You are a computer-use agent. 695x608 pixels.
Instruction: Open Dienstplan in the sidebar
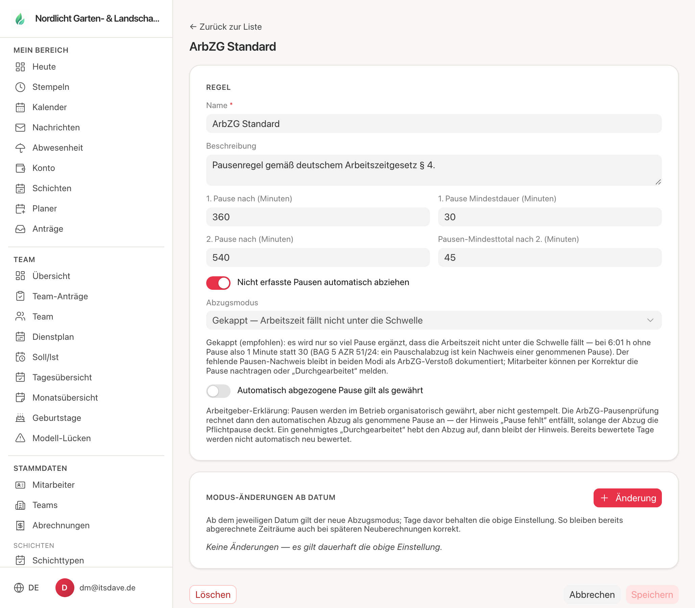tap(53, 337)
